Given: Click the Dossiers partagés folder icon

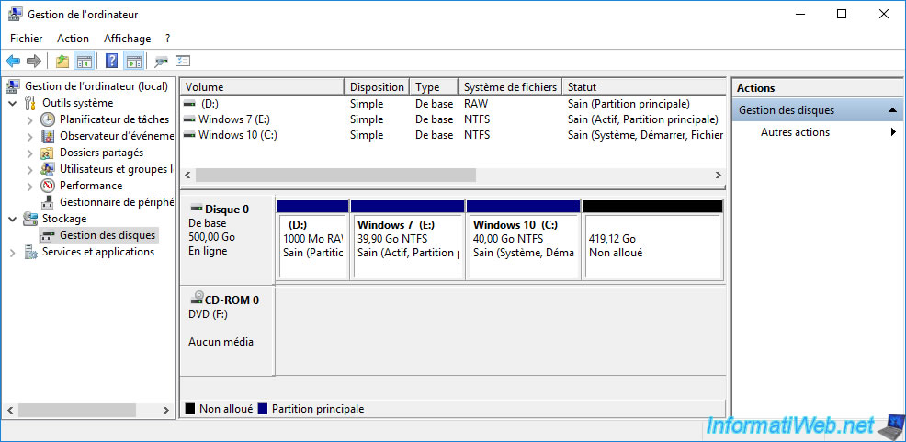Looking at the screenshot, I should [x=48, y=153].
